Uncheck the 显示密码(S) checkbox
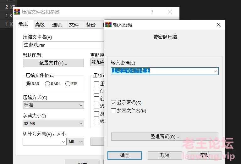The width and height of the screenshot is (241, 164). tap(113, 103)
